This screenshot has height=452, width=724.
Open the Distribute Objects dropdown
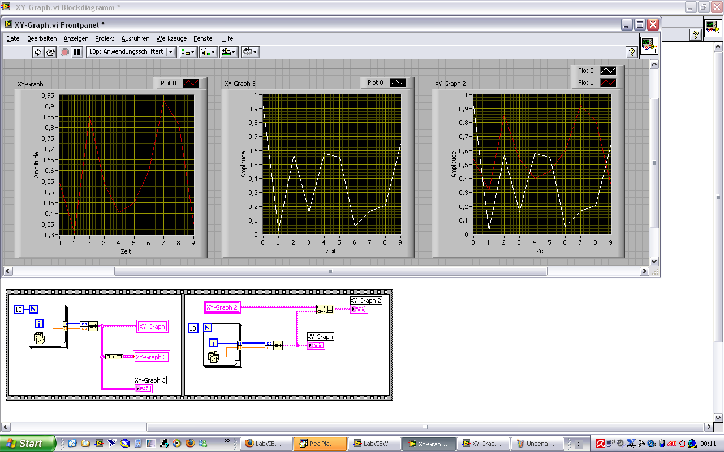click(x=208, y=52)
